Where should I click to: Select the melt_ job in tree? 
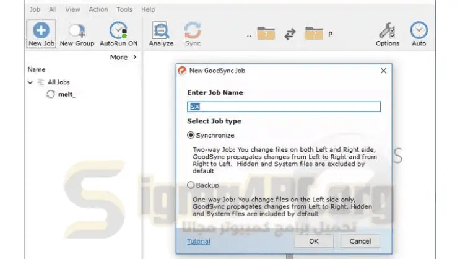coord(65,94)
